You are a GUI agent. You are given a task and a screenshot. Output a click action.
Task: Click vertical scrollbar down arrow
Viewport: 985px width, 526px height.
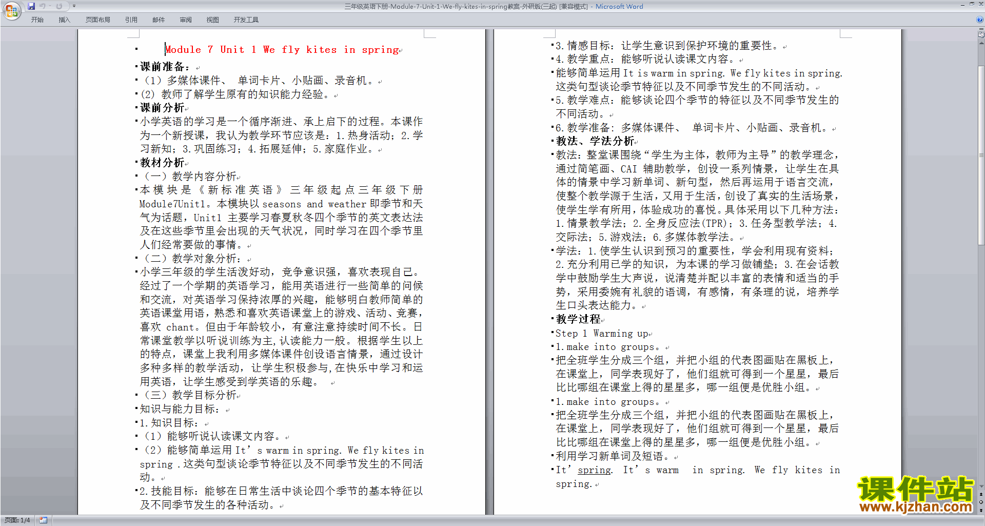click(981, 486)
